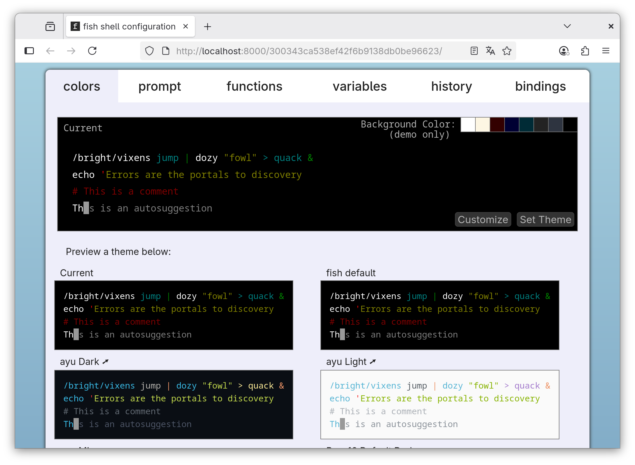
Task: Open the shield tracking protection icon
Action: coord(149,51)
